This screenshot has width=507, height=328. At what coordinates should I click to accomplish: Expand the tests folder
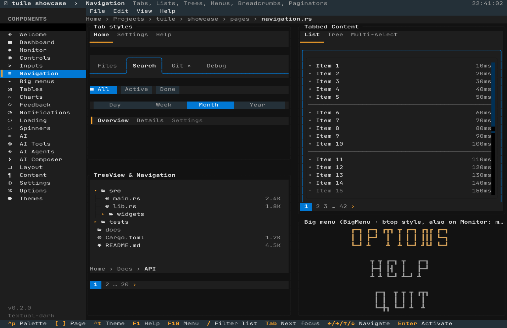tap(95, 222)
